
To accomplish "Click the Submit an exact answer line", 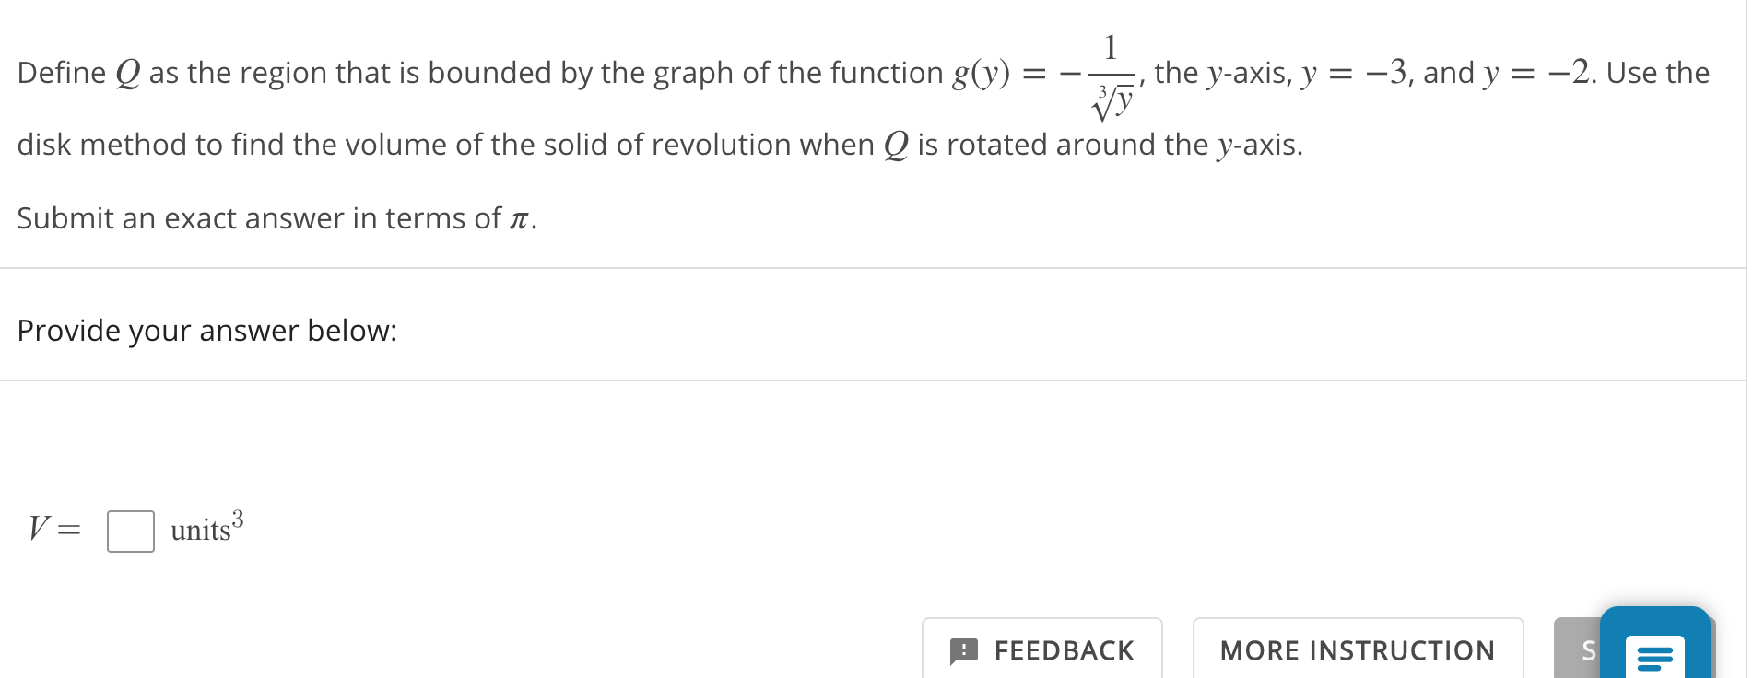I will point(276,217).
